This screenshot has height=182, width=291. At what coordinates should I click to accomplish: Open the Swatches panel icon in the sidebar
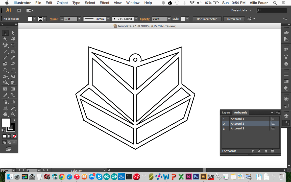click(x=286, y=49)
